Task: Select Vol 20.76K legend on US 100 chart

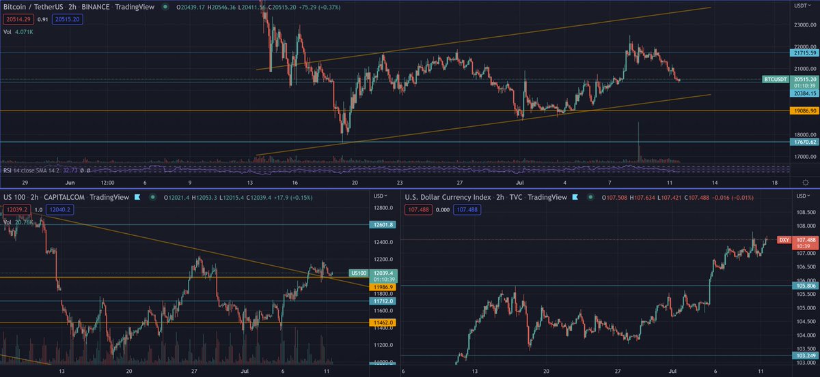Action: [18, 222]
